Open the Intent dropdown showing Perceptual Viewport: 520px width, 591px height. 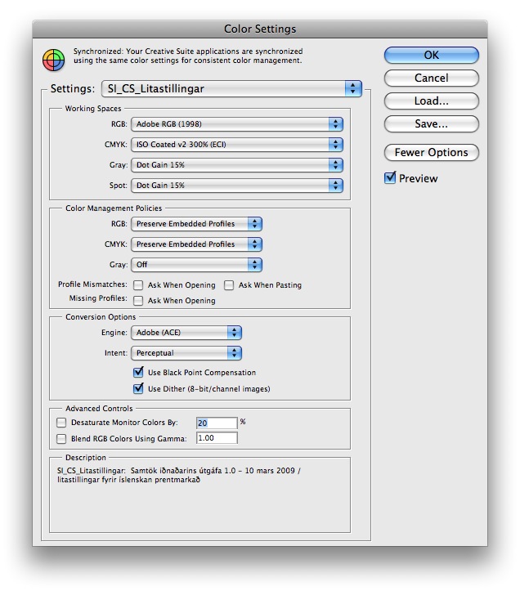(x=186, y=353)
